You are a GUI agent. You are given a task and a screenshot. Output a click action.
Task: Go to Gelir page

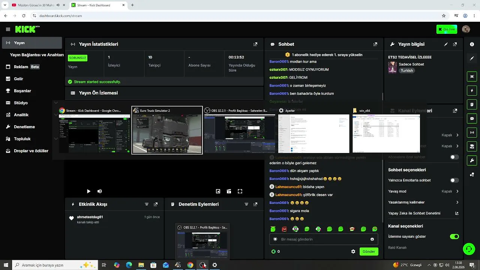pos(32,79)
